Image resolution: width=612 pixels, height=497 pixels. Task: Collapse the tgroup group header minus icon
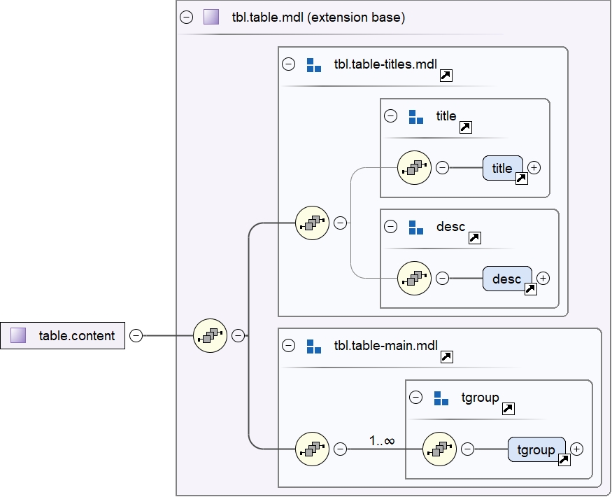[414, 397]
